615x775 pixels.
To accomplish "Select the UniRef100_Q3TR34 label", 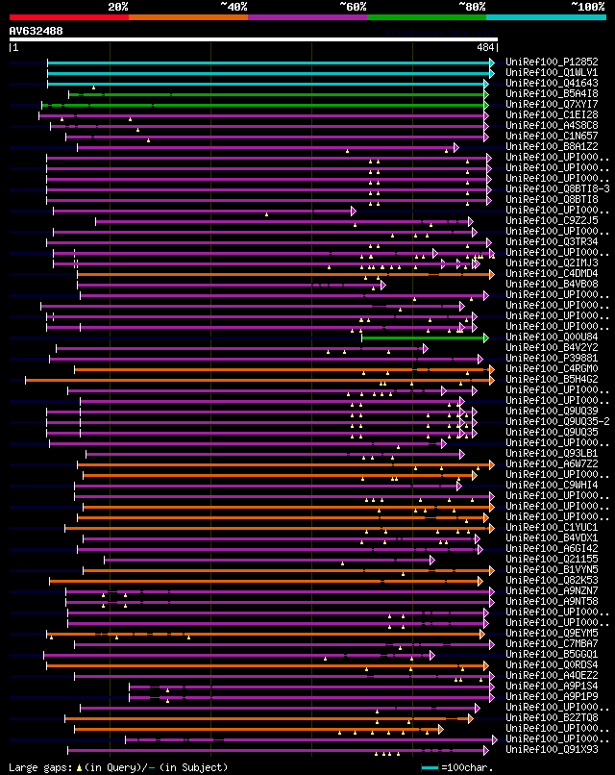I will click(x=552, y=241).
